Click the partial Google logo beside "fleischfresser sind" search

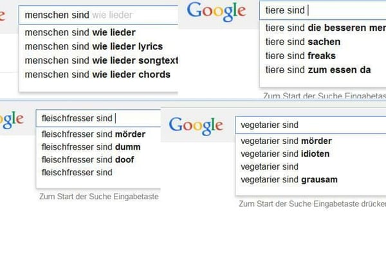12,120
